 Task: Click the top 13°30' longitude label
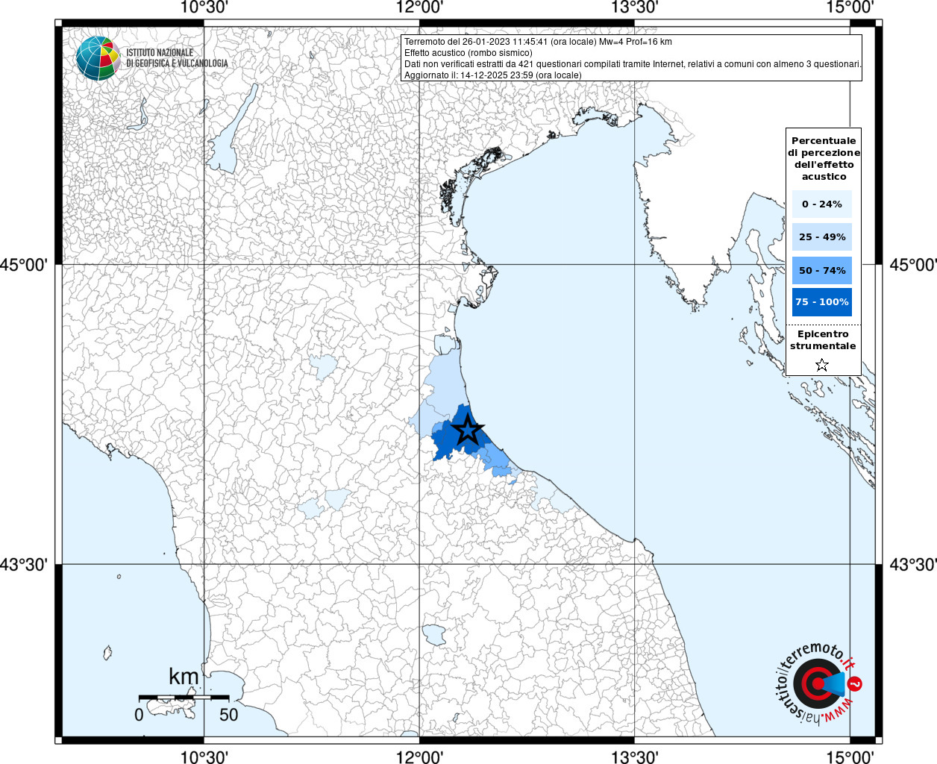[635, 7]
